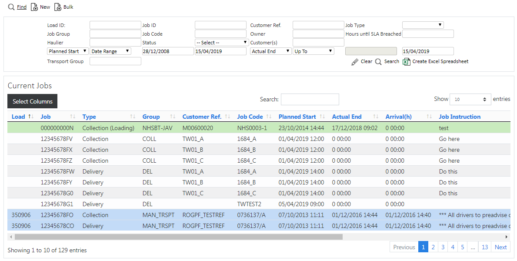The height and width of the screenshot is (261, 517).
Task: Click the Job Group input field
Action: click(115, 33)
